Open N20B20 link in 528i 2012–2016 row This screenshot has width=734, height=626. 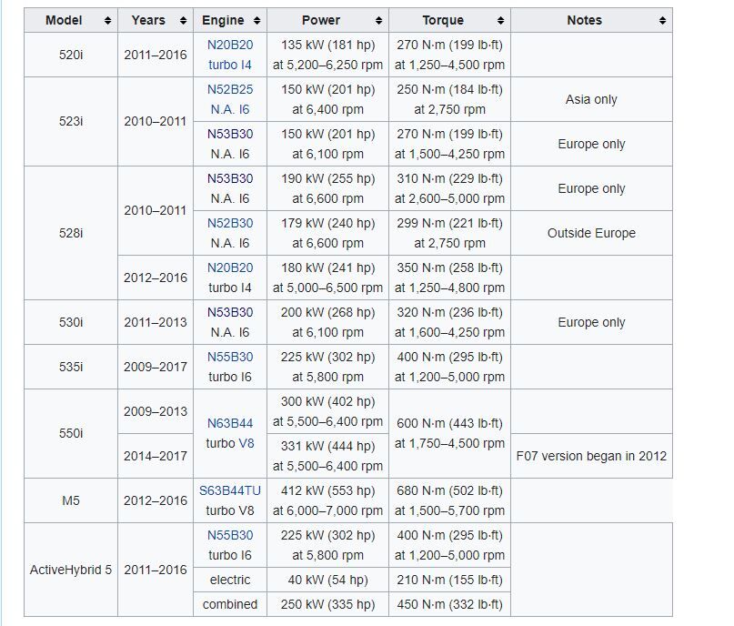(230, 268)
